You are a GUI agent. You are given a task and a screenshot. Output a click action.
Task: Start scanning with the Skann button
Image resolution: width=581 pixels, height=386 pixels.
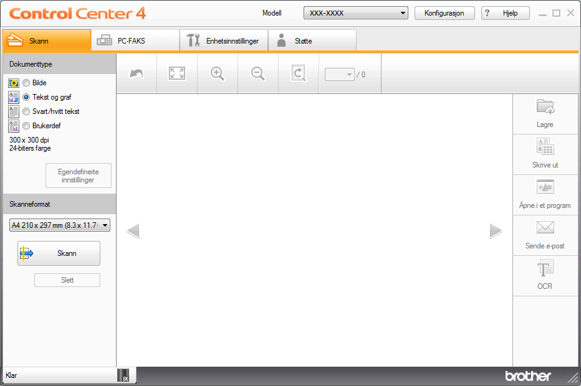click(59, 253)
